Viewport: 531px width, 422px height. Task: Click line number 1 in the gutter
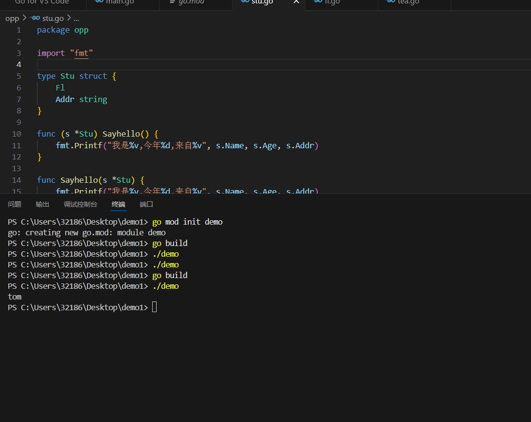click(19, 30)
